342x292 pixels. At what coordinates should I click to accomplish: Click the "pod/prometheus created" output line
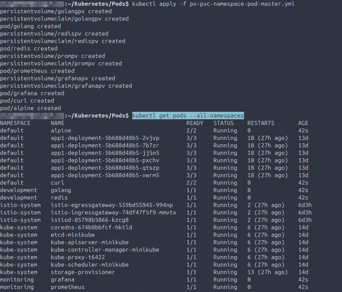37,71
